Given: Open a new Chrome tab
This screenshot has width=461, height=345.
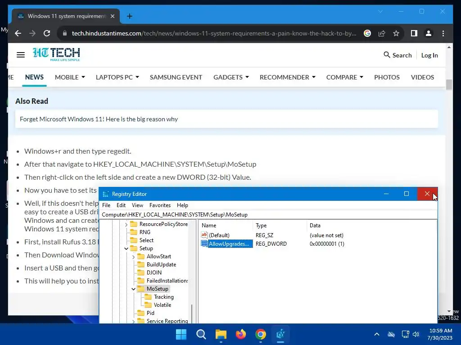Looking at the screenshot, I should 129,16.
